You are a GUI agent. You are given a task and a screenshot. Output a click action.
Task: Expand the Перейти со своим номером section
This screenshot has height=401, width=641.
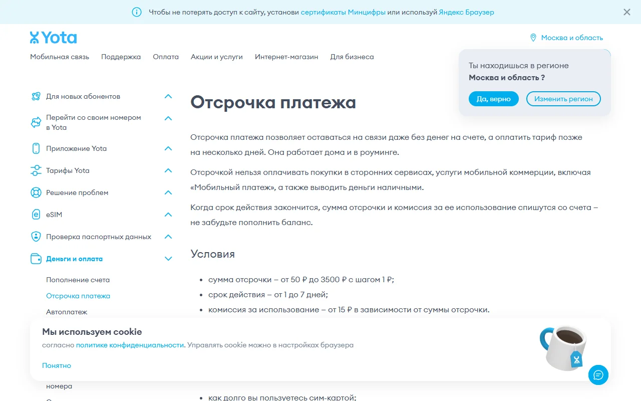coord(168,118)
